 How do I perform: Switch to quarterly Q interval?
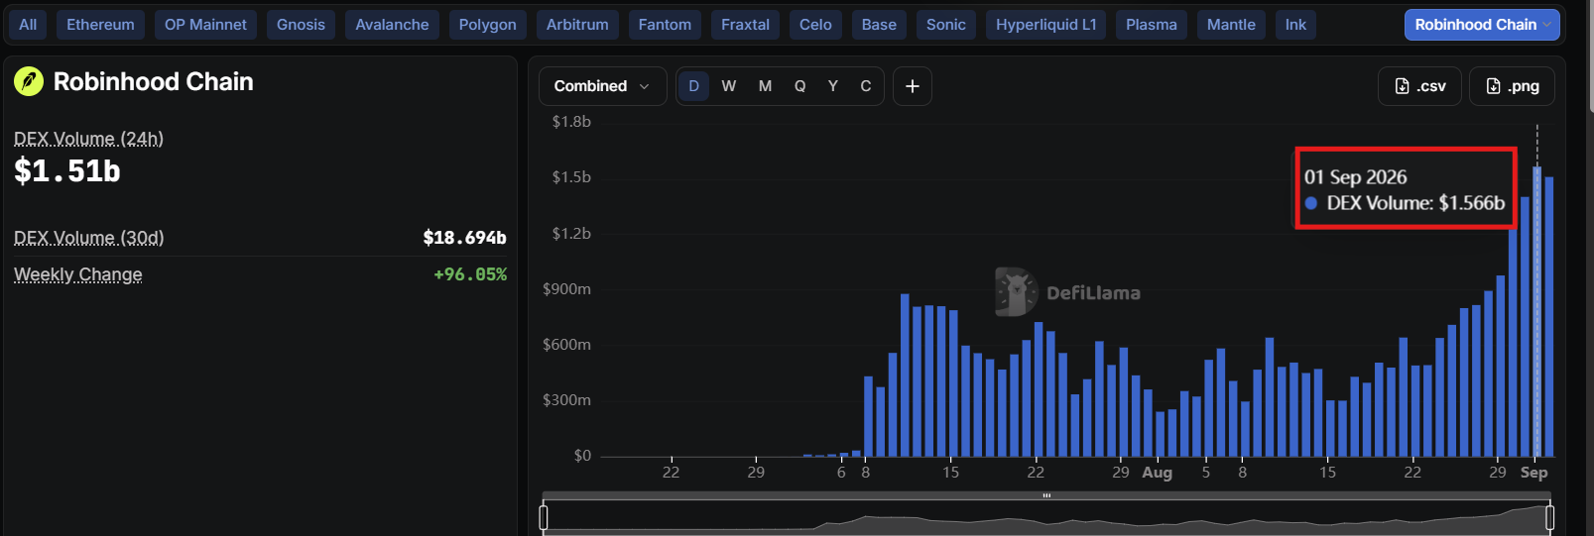tap(799, 86)
